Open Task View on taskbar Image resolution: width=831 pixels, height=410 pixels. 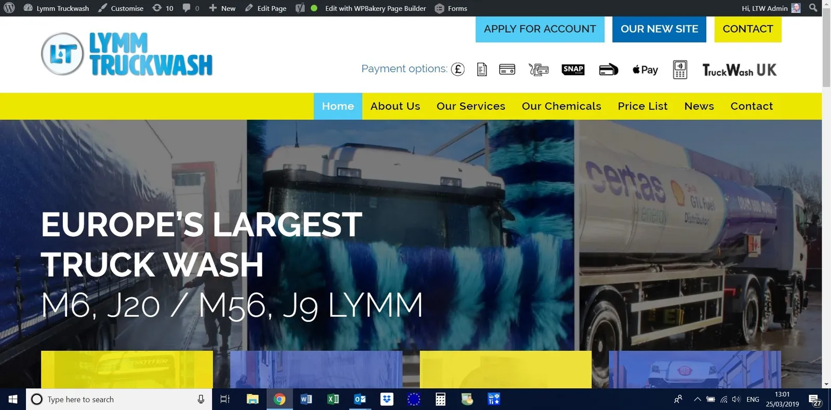pos(225,399)
